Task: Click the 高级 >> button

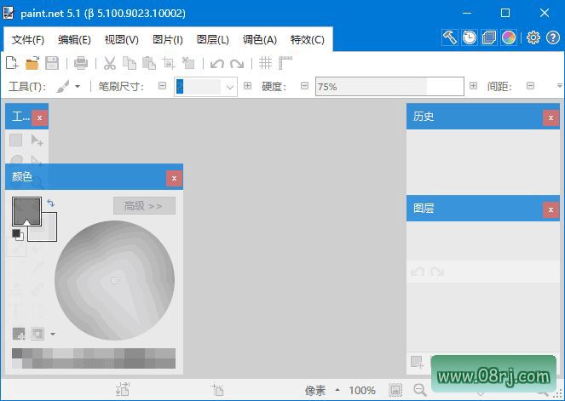Action: click(144, 205)
